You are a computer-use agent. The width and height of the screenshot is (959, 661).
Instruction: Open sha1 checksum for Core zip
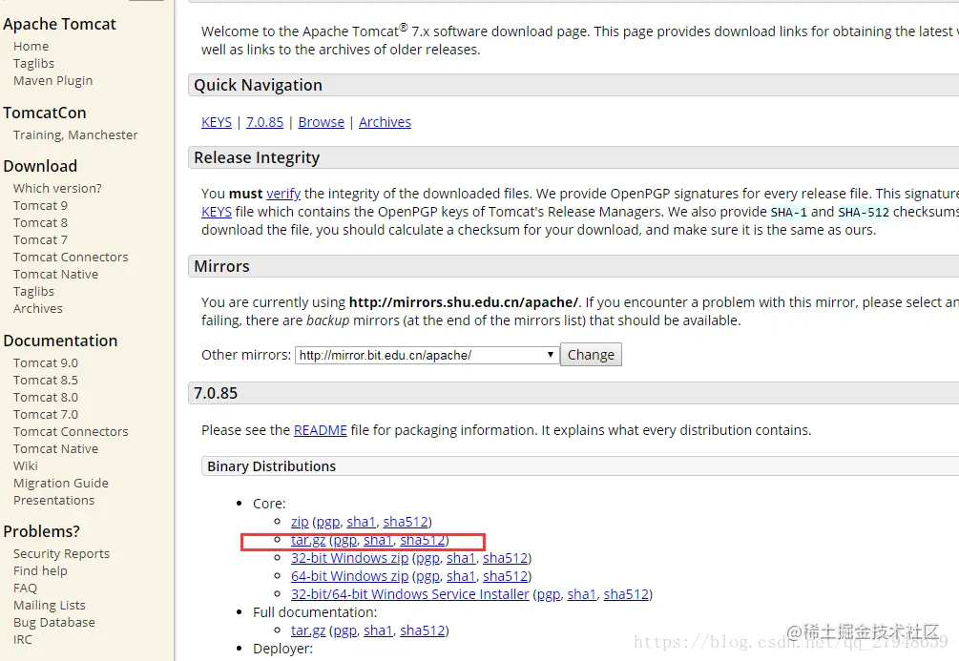[361, 522]
